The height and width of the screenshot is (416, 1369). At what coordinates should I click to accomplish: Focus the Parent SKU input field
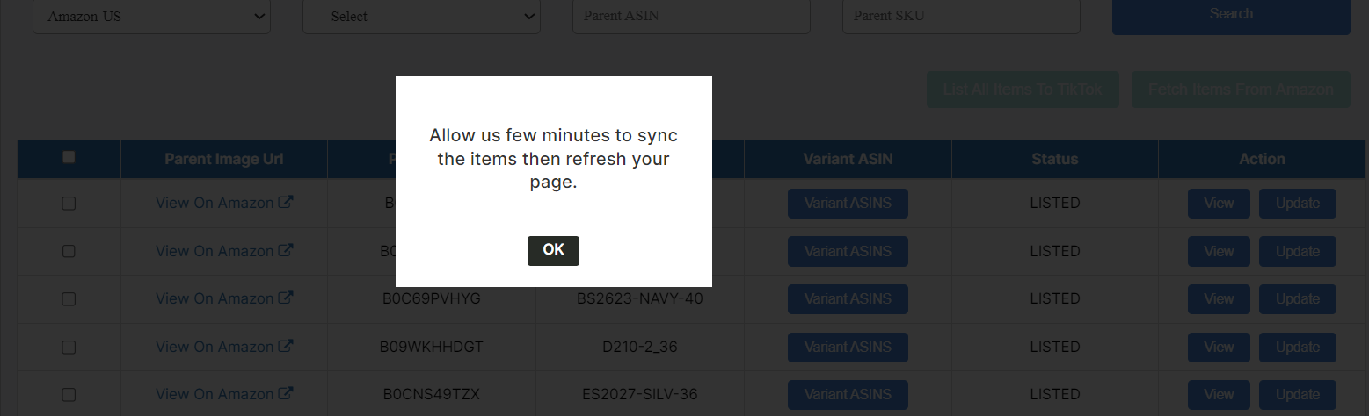pos(961,17)
